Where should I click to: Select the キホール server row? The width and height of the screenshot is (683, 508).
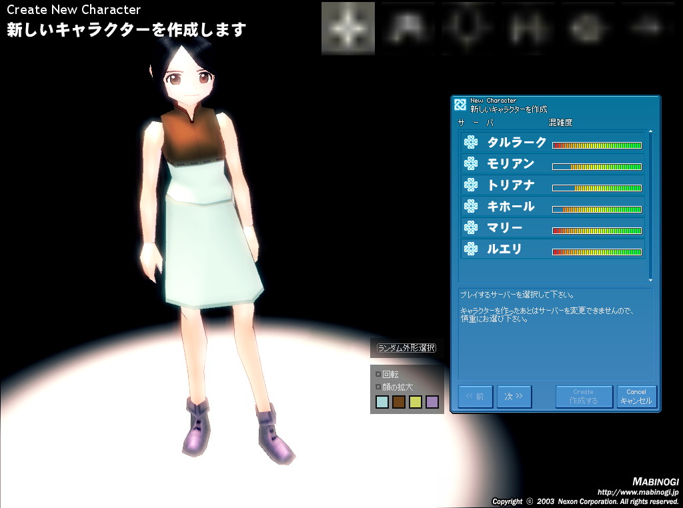point(553,207)
